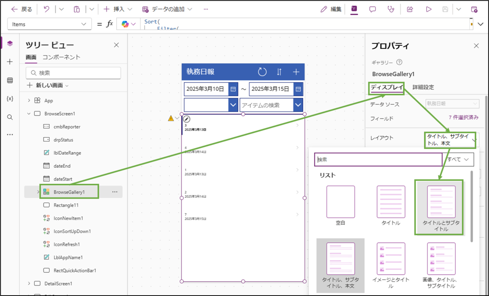Open the variables {x} icon in left rail
The height and width of the screenshot is (296, 489).
(10, 99)
